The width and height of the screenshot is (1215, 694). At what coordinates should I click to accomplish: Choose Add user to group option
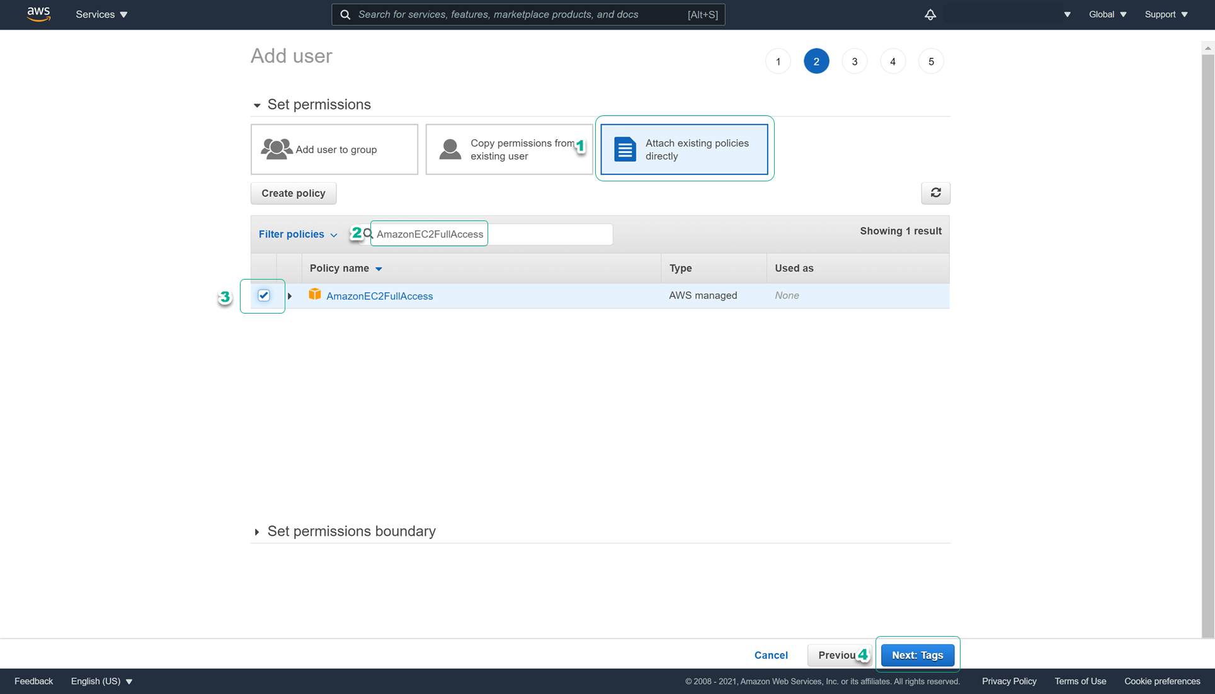tap(334, 149)
